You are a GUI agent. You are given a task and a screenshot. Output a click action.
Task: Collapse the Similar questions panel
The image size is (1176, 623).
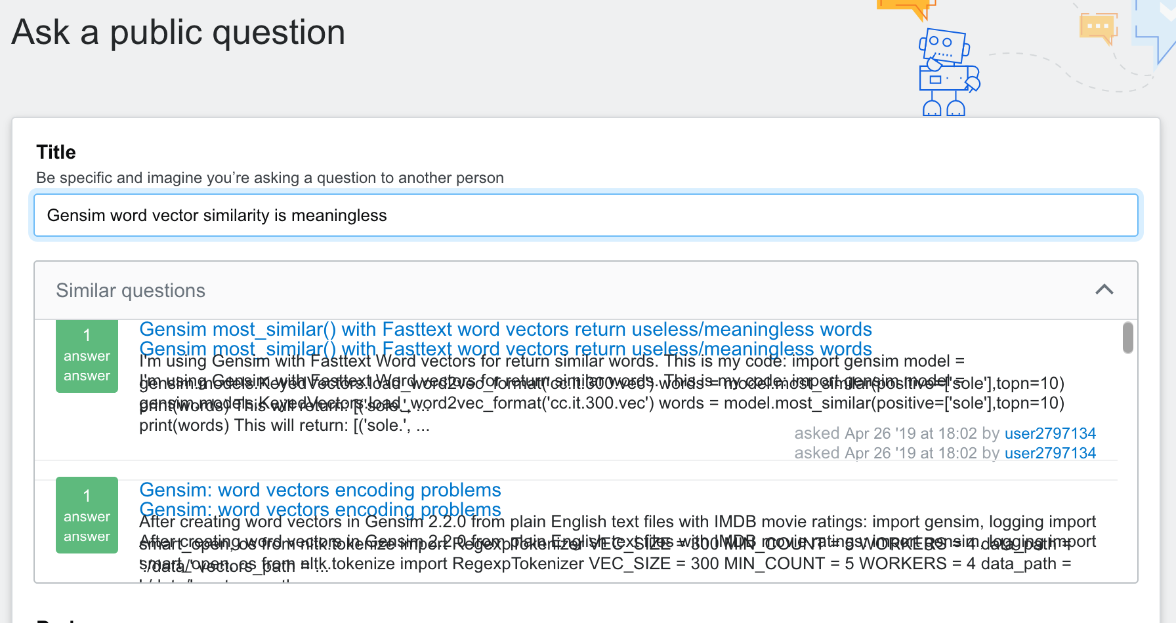[1104, 289]
